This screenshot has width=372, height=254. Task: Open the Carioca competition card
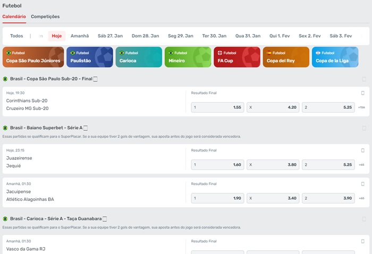(x=139, y=57)
